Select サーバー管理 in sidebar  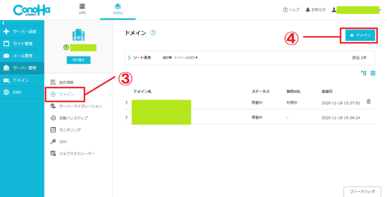click(22, 68)
